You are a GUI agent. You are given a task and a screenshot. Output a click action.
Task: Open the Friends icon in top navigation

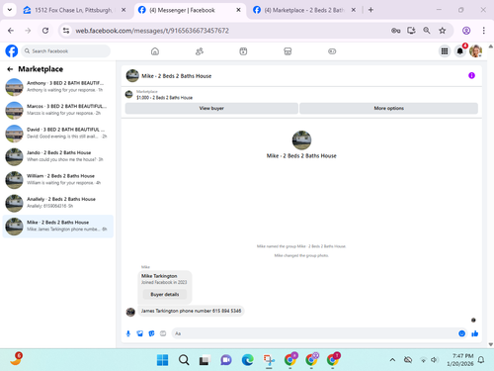coord(200,51)
